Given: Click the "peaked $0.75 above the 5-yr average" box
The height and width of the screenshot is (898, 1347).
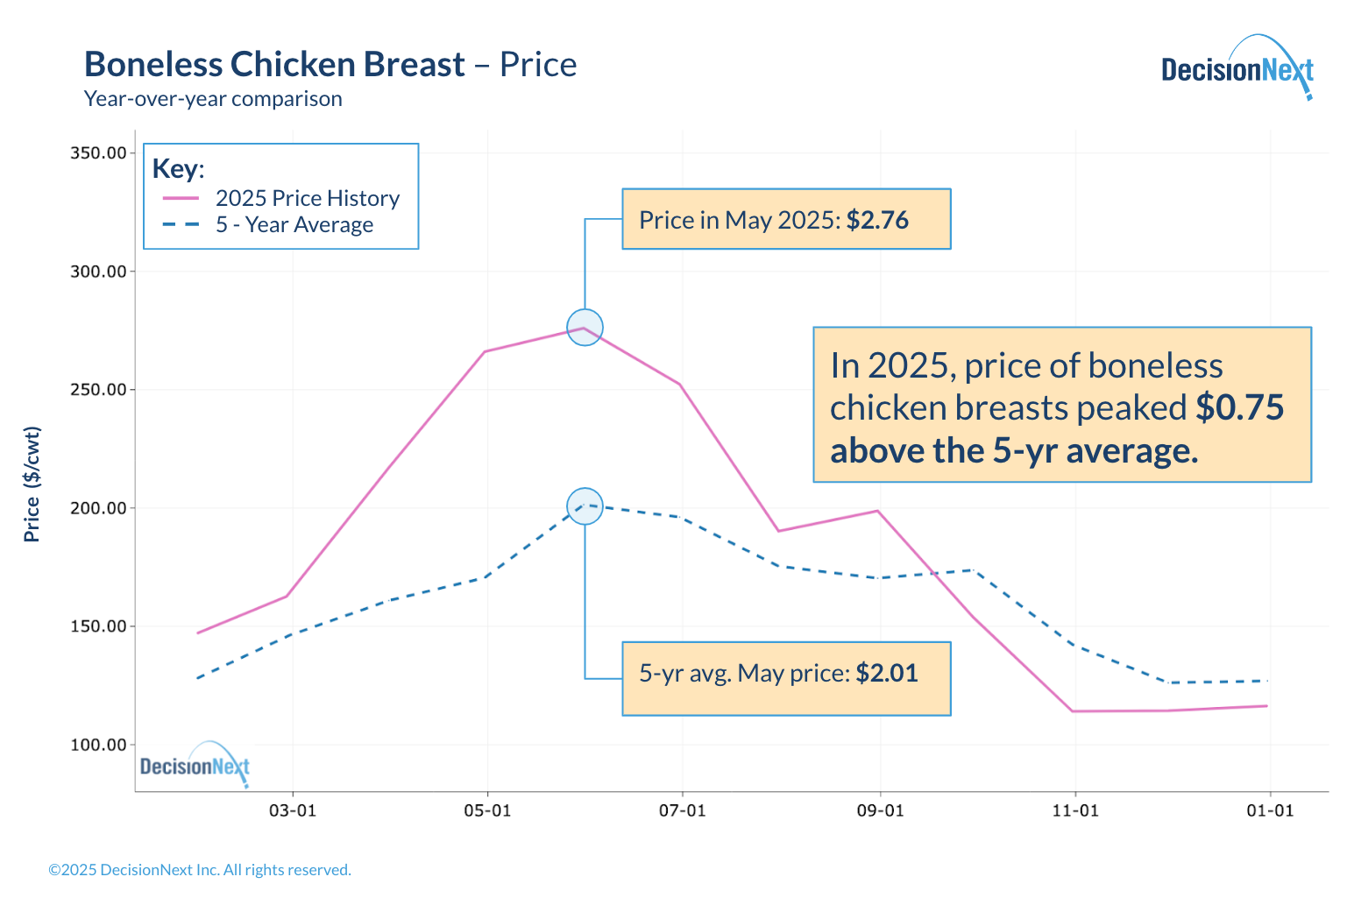Looking at the screenshot, I should pyautogui.click(x=1061, y=405).
